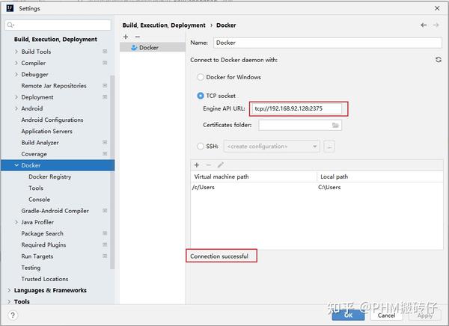The width and height of the screenshot is (449, 326).
Task: Expand the Compiler tree node
Action: [x=16, y=63]
